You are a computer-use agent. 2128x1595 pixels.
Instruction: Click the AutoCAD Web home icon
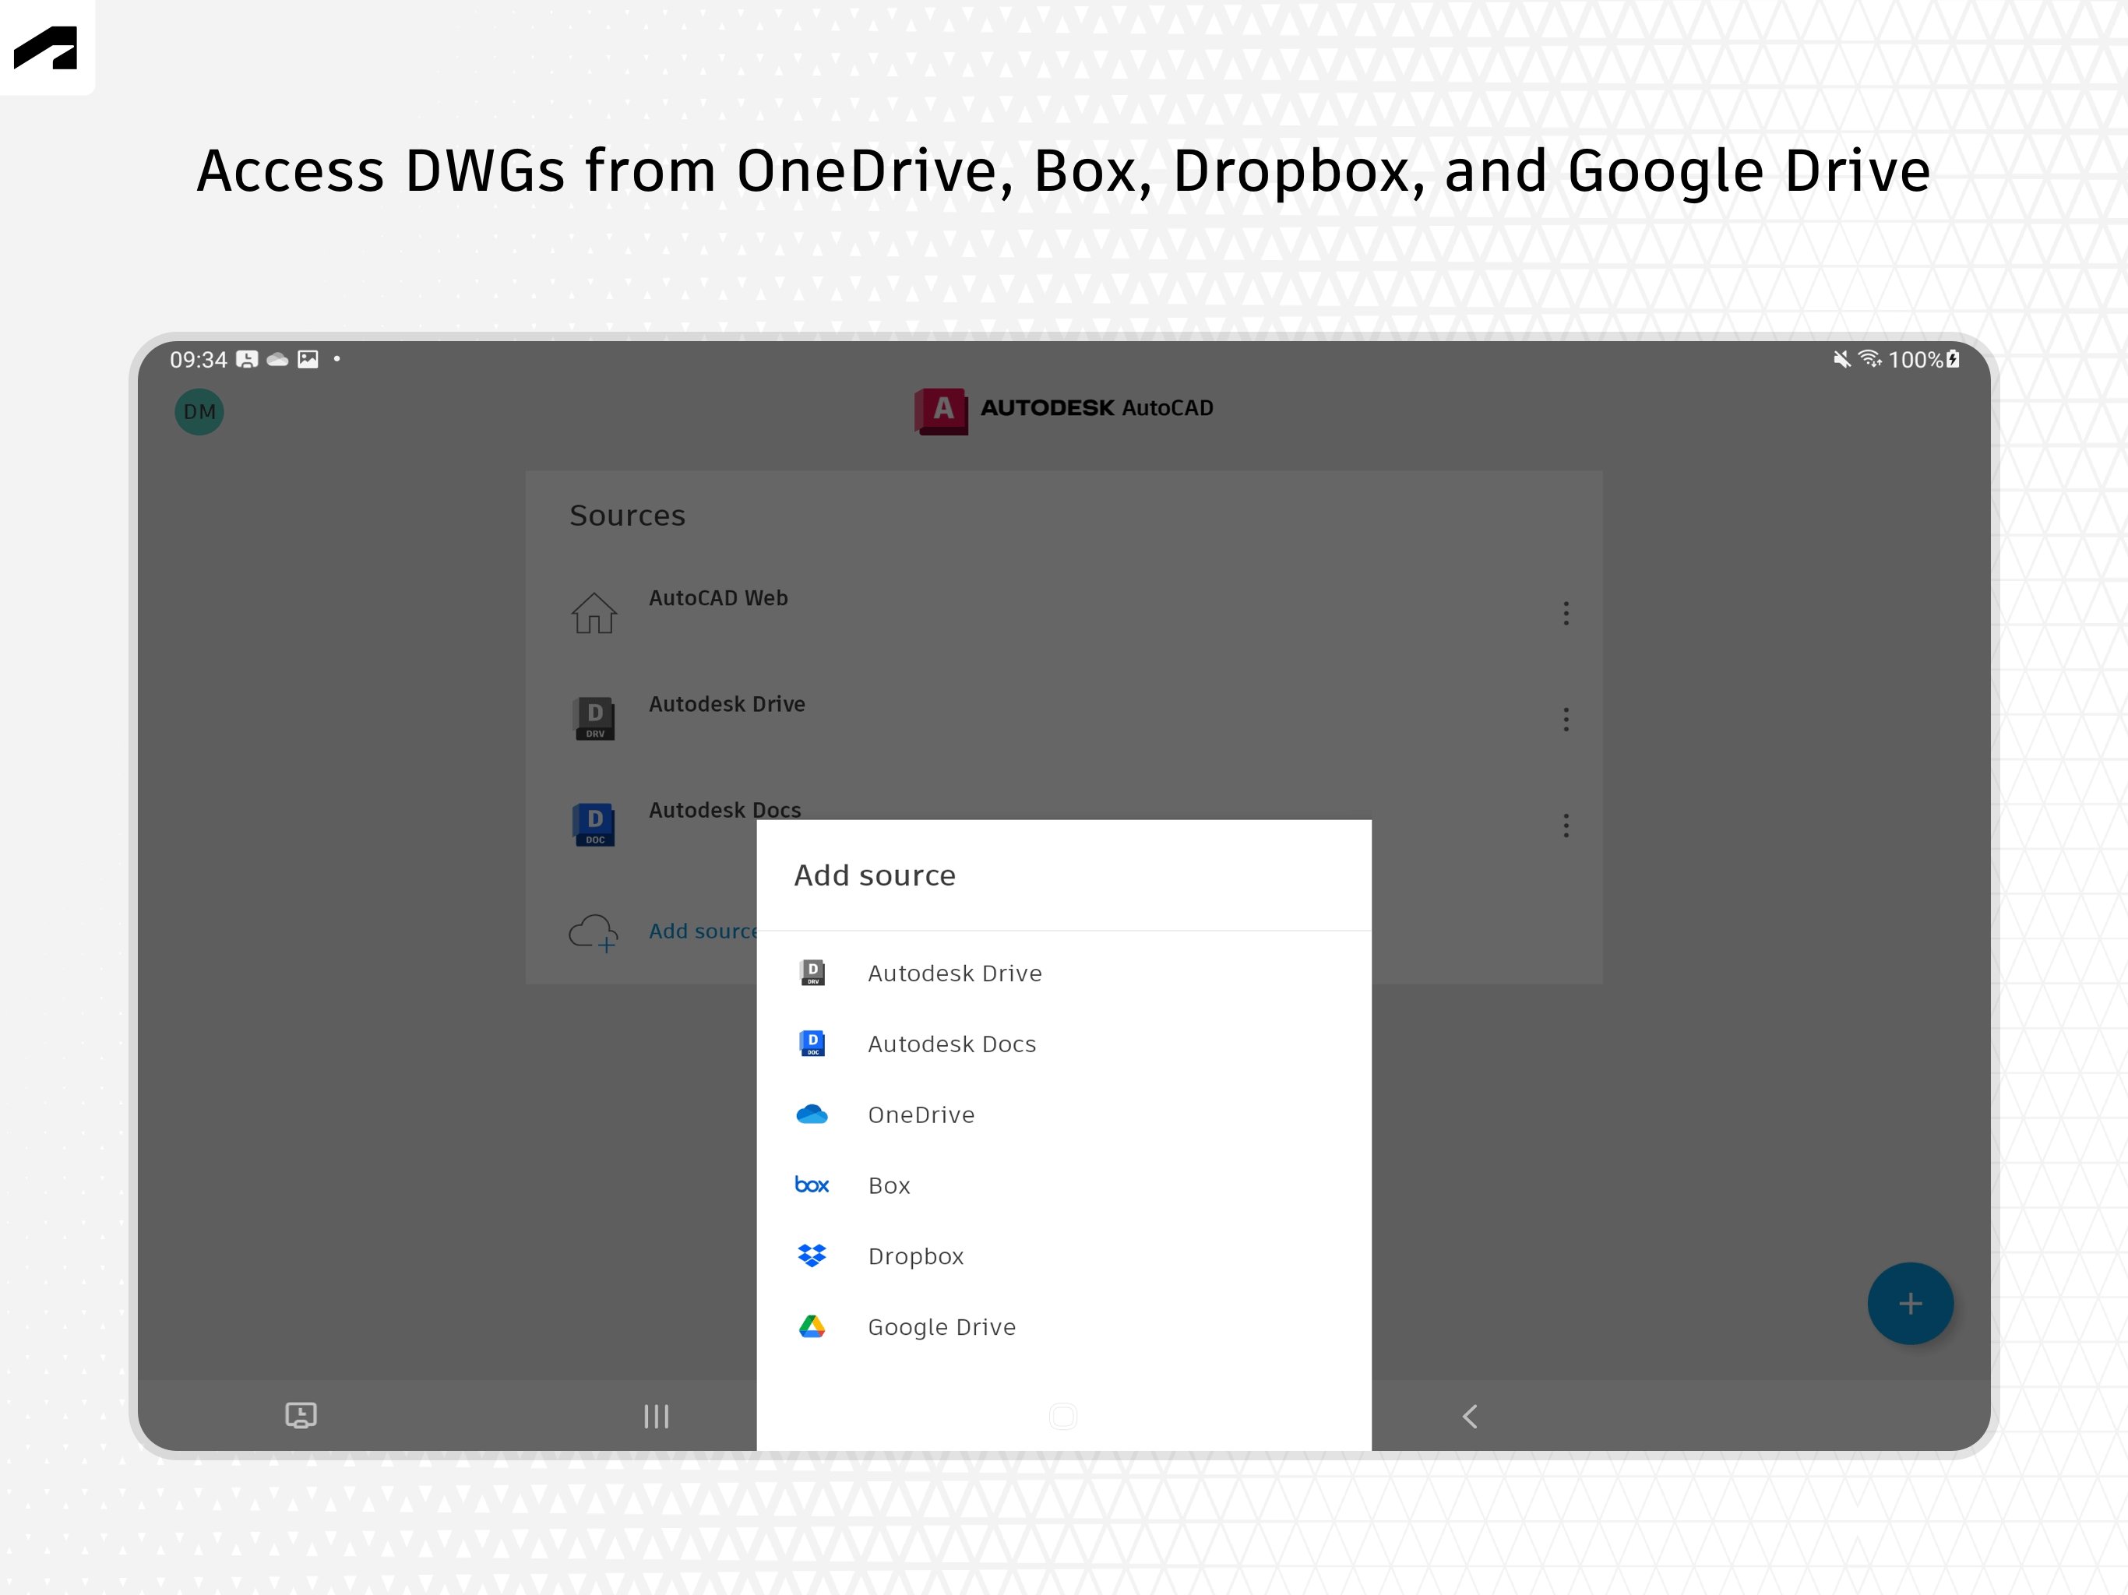point(594,613)
